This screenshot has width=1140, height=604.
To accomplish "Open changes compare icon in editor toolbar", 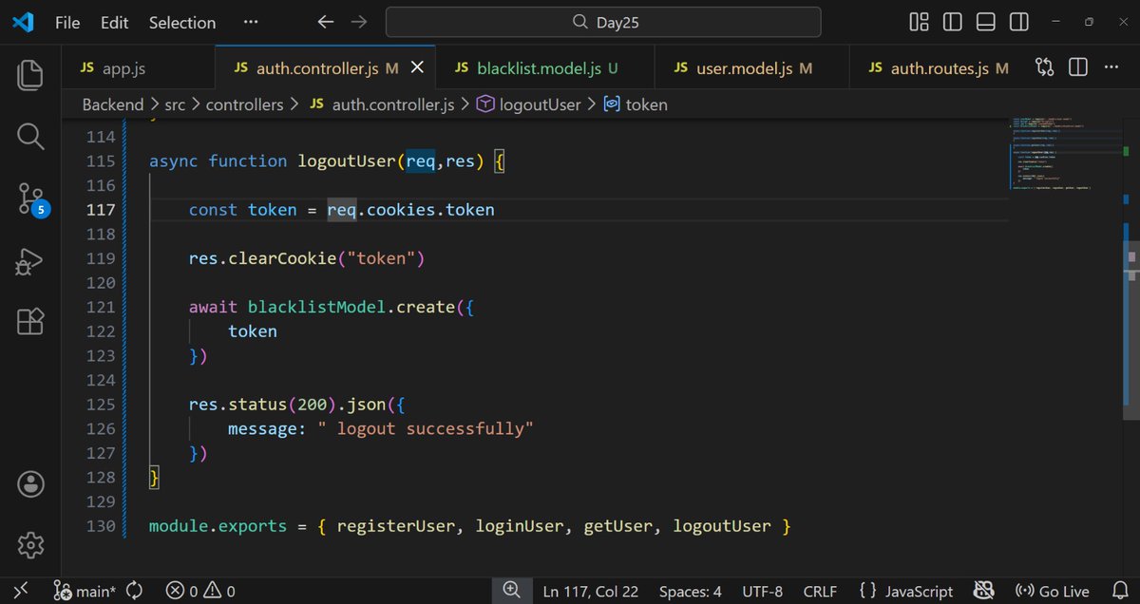I will [1045, 67].
